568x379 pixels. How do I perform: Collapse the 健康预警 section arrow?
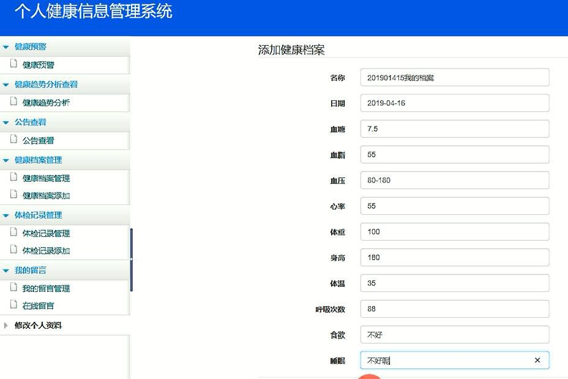pos(6,47)
